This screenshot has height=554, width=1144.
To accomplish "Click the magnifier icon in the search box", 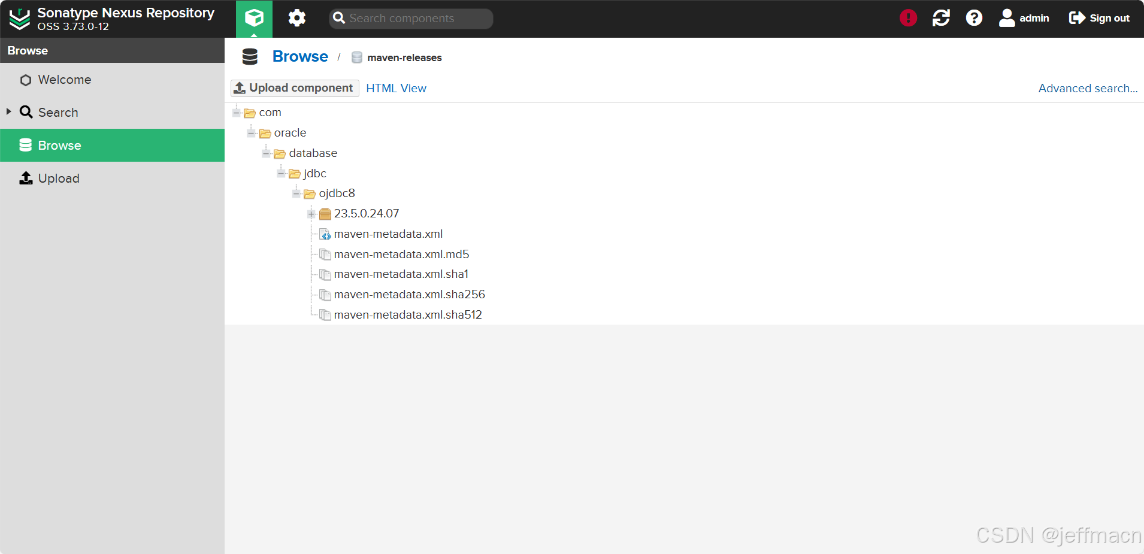I will click(x=339, y=18).
